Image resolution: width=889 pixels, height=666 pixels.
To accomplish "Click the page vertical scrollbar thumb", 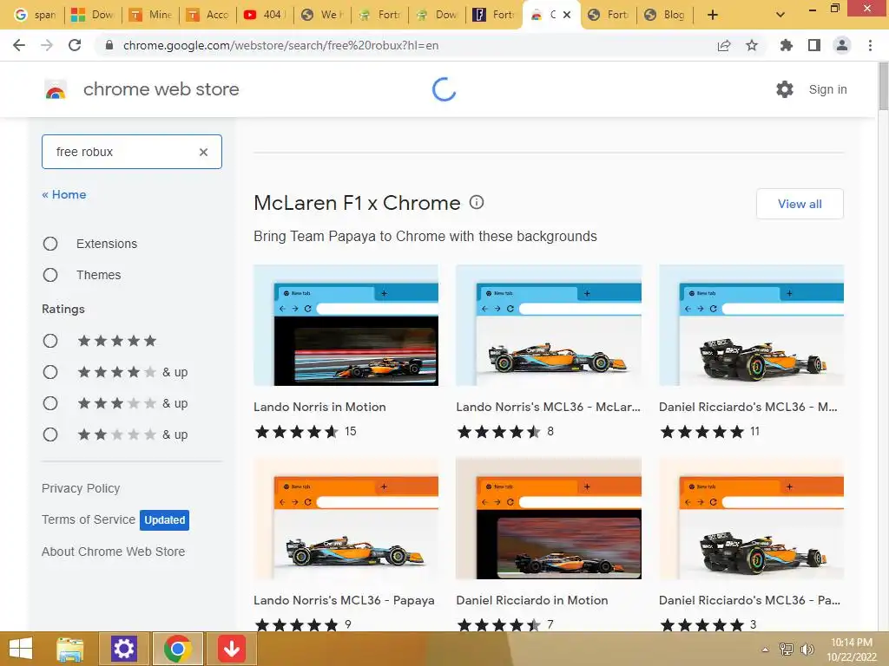I will pos(883,87).
